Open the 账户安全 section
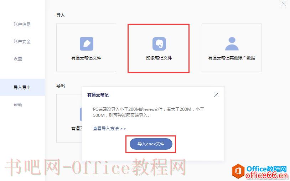290x181 pixels. click(22, 42)
